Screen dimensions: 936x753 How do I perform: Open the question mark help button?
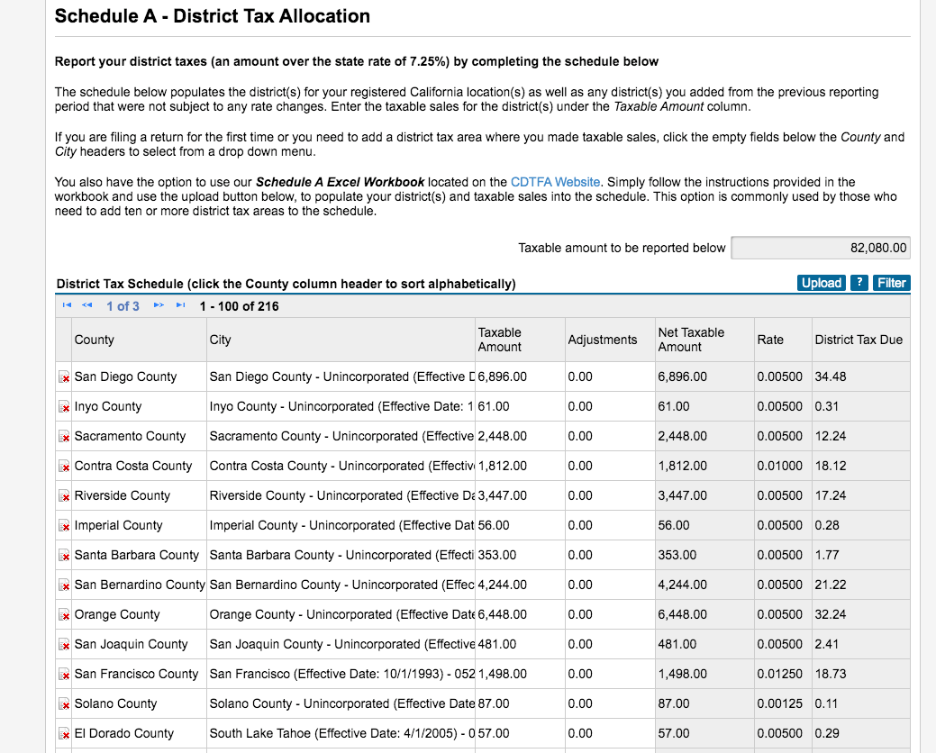pos(859,283)
